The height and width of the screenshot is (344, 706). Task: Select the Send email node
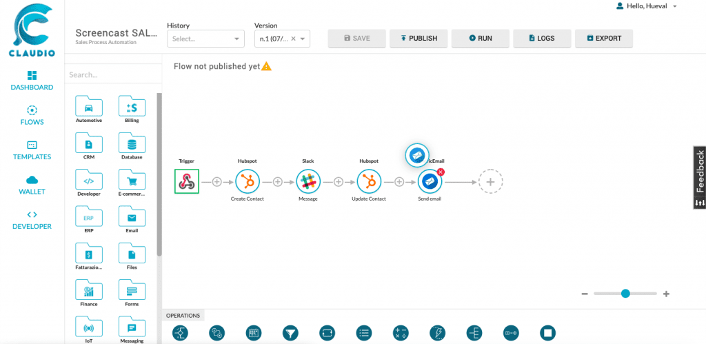[x=430, y=181]
